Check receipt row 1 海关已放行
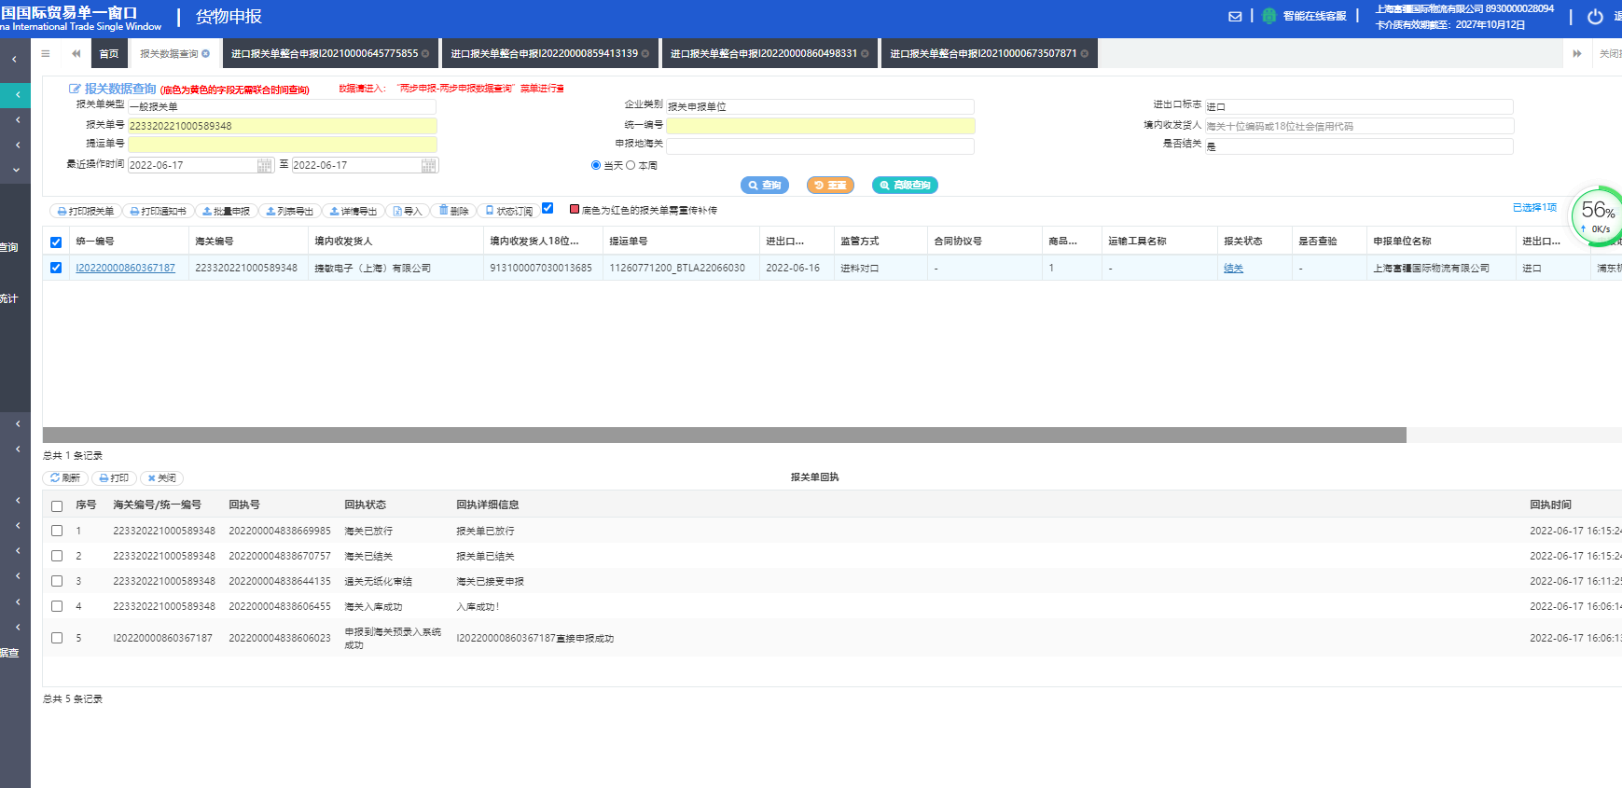 pos(57,531)
